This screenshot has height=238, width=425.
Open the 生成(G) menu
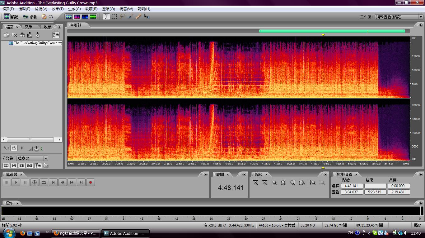tap(74, 9)
